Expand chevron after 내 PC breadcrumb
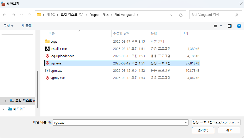244x138 pixels. coord(58,15)
